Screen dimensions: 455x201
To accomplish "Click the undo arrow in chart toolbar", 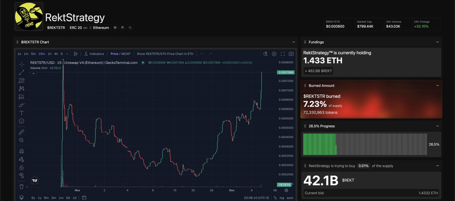I will pyautogui.click(x=202, y=54).
